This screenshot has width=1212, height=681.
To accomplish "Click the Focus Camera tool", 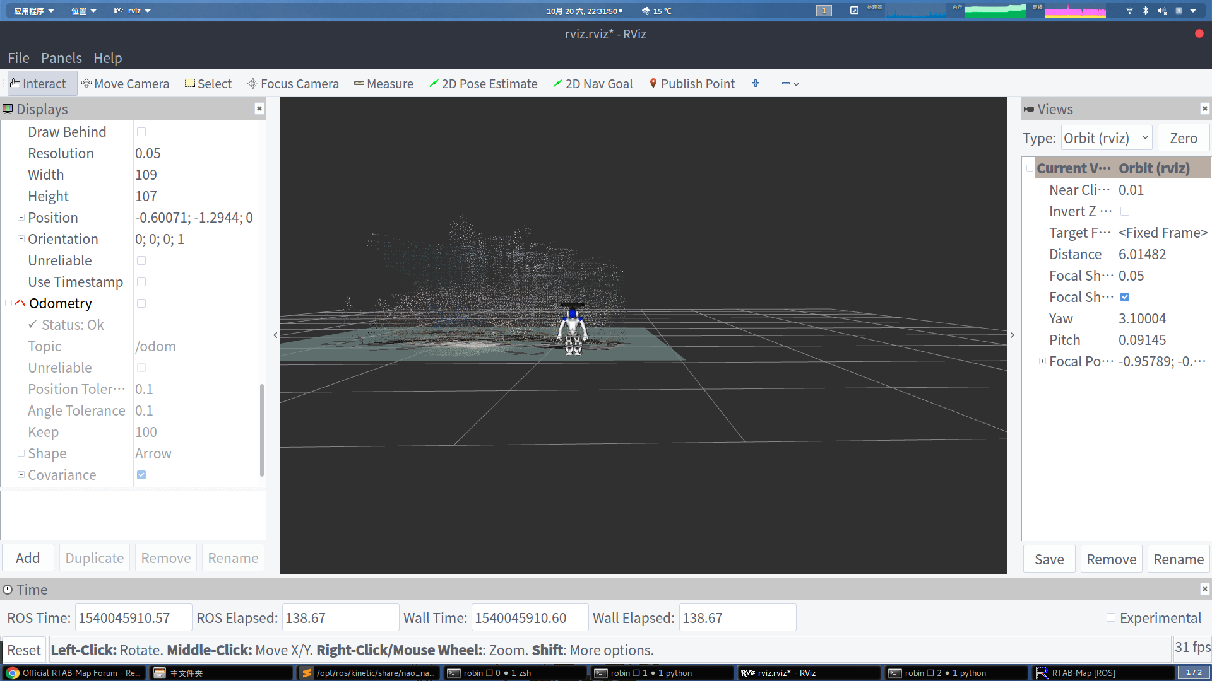I will point(293,84).
